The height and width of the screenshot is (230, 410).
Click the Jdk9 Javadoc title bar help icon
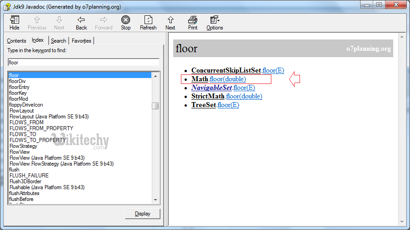7,6
